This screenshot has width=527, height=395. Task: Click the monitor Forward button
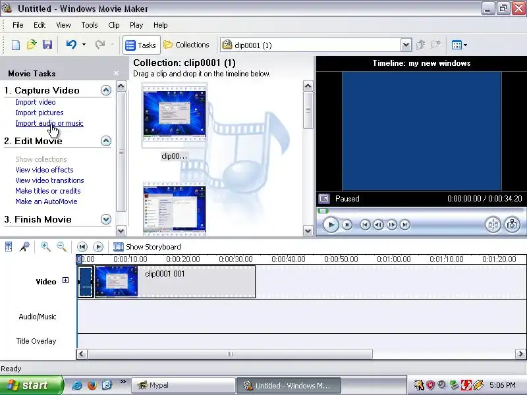(x=405, y=224)
